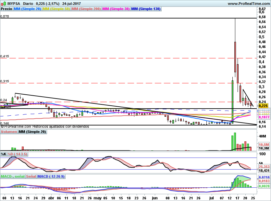The image size is (271, 201).
Task: Click the 0,0210 MACD value
Action: click(x=264, y=177)
